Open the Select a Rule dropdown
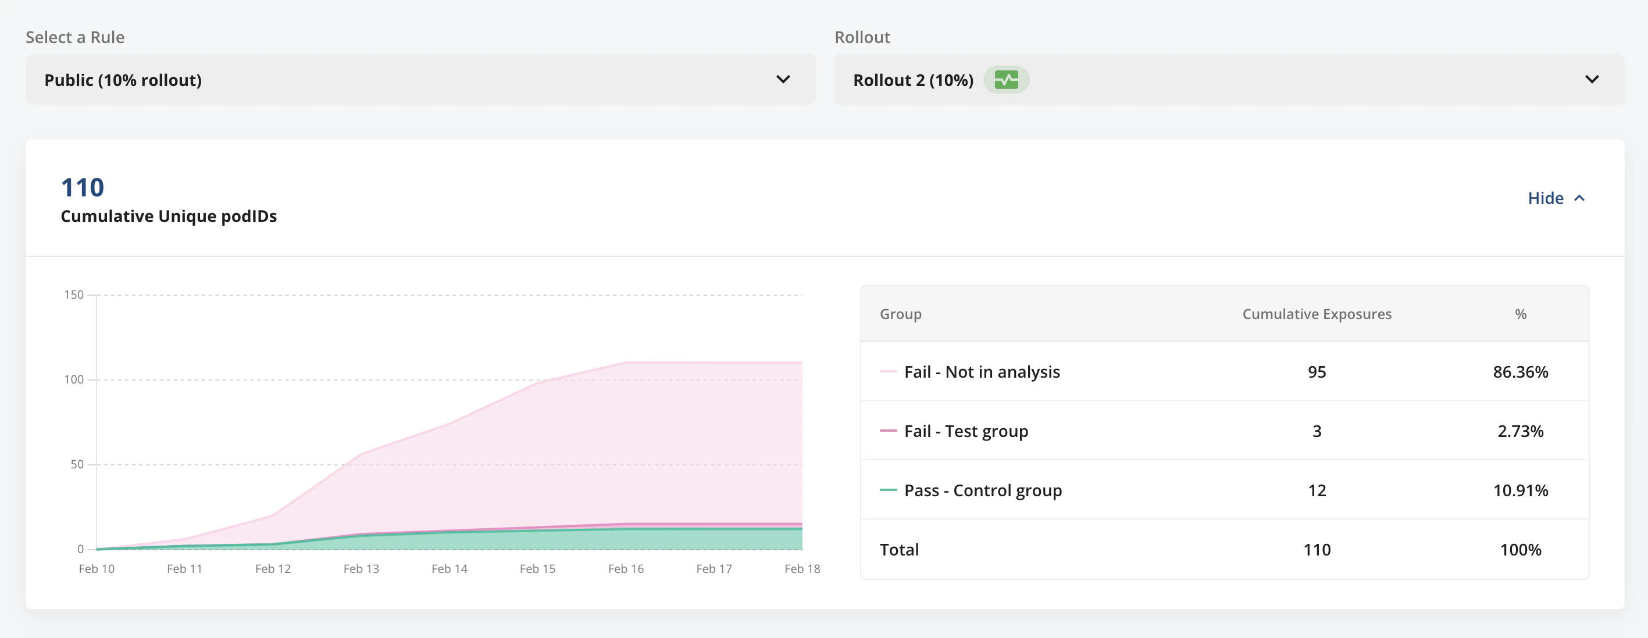1648x638 pixels. click(x=782, y=79)
